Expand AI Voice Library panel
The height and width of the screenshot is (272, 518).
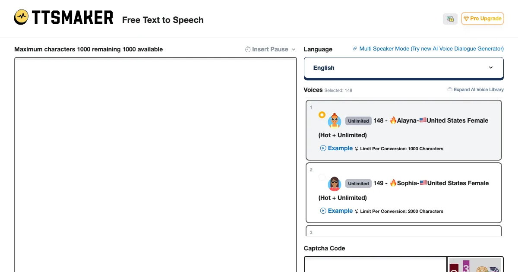coord(478,90)
